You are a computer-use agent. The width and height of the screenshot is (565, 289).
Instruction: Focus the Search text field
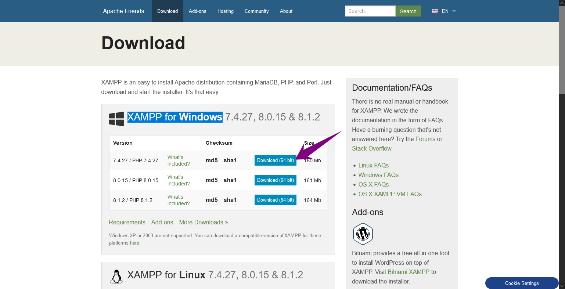click(370, 11)
